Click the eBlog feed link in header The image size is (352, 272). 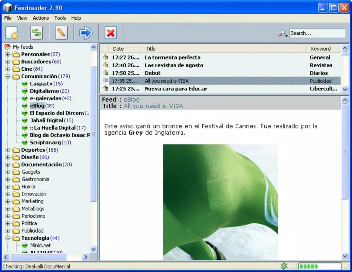[x=132, y=99]
